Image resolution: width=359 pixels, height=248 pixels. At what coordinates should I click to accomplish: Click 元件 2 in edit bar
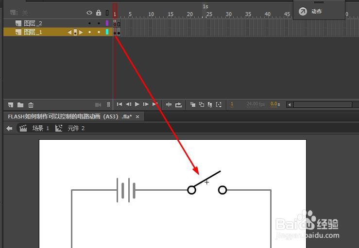[x=76, y=128]
